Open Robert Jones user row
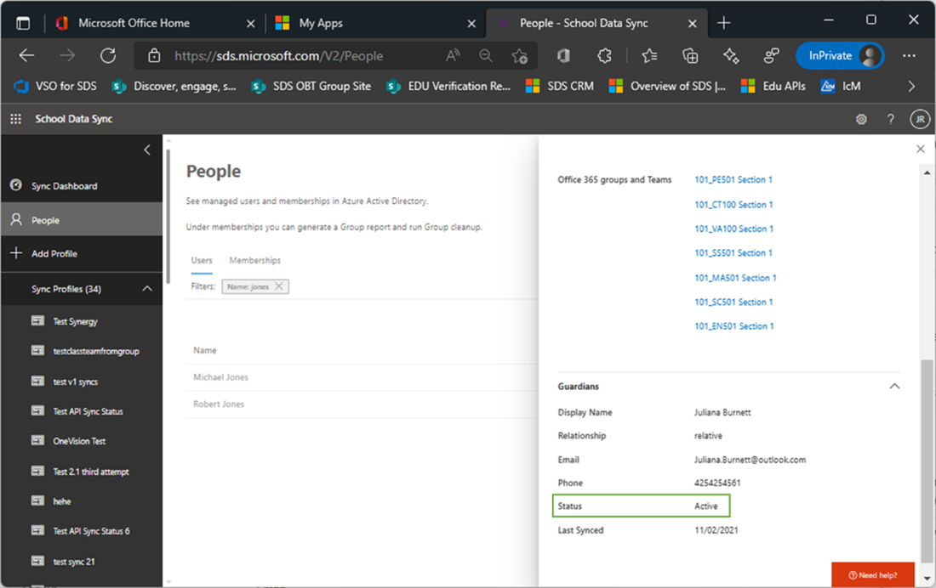The image size is (936, 588). 362,404
